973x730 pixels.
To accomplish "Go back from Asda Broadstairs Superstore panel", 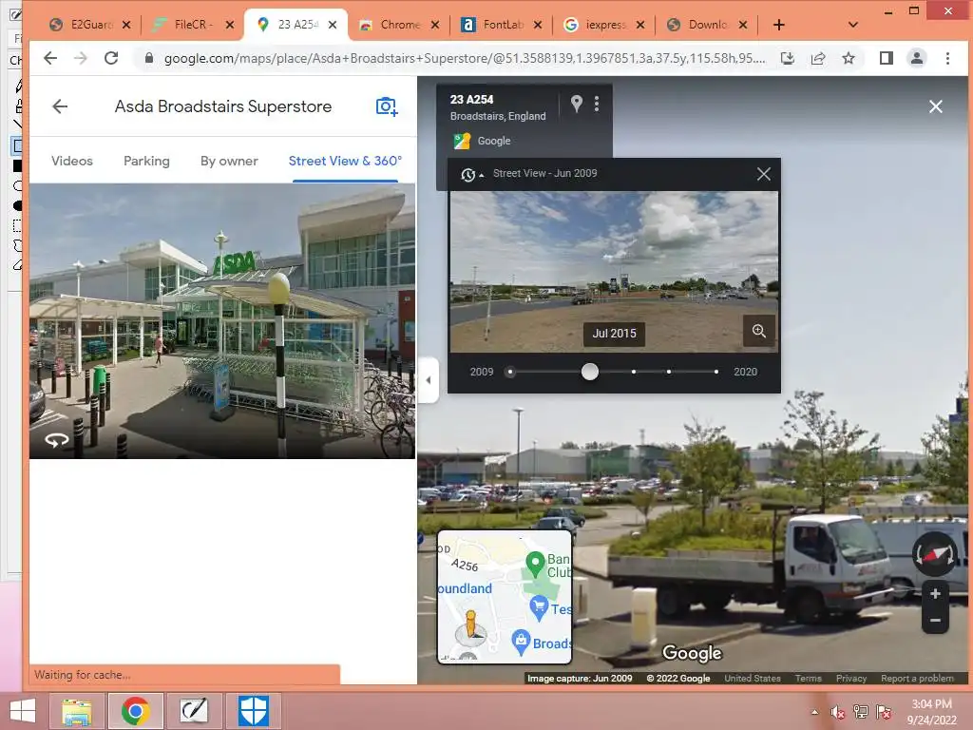I will point(60,106).
